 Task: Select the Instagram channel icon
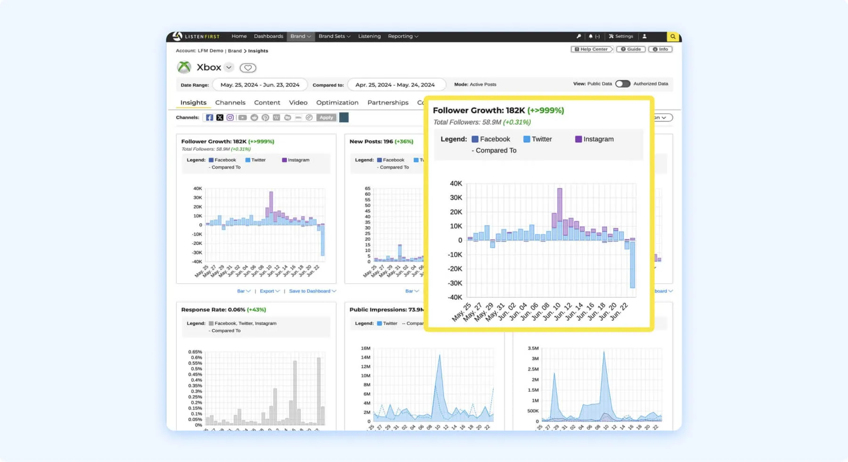[230, 117]
